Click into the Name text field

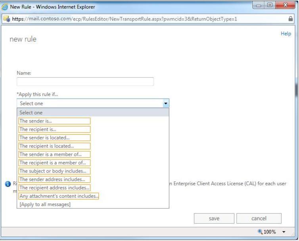(x=85, y=82)
